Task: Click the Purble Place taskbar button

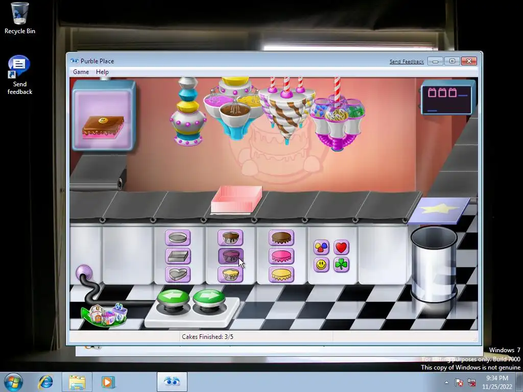Action: click(x=172, y=382)
